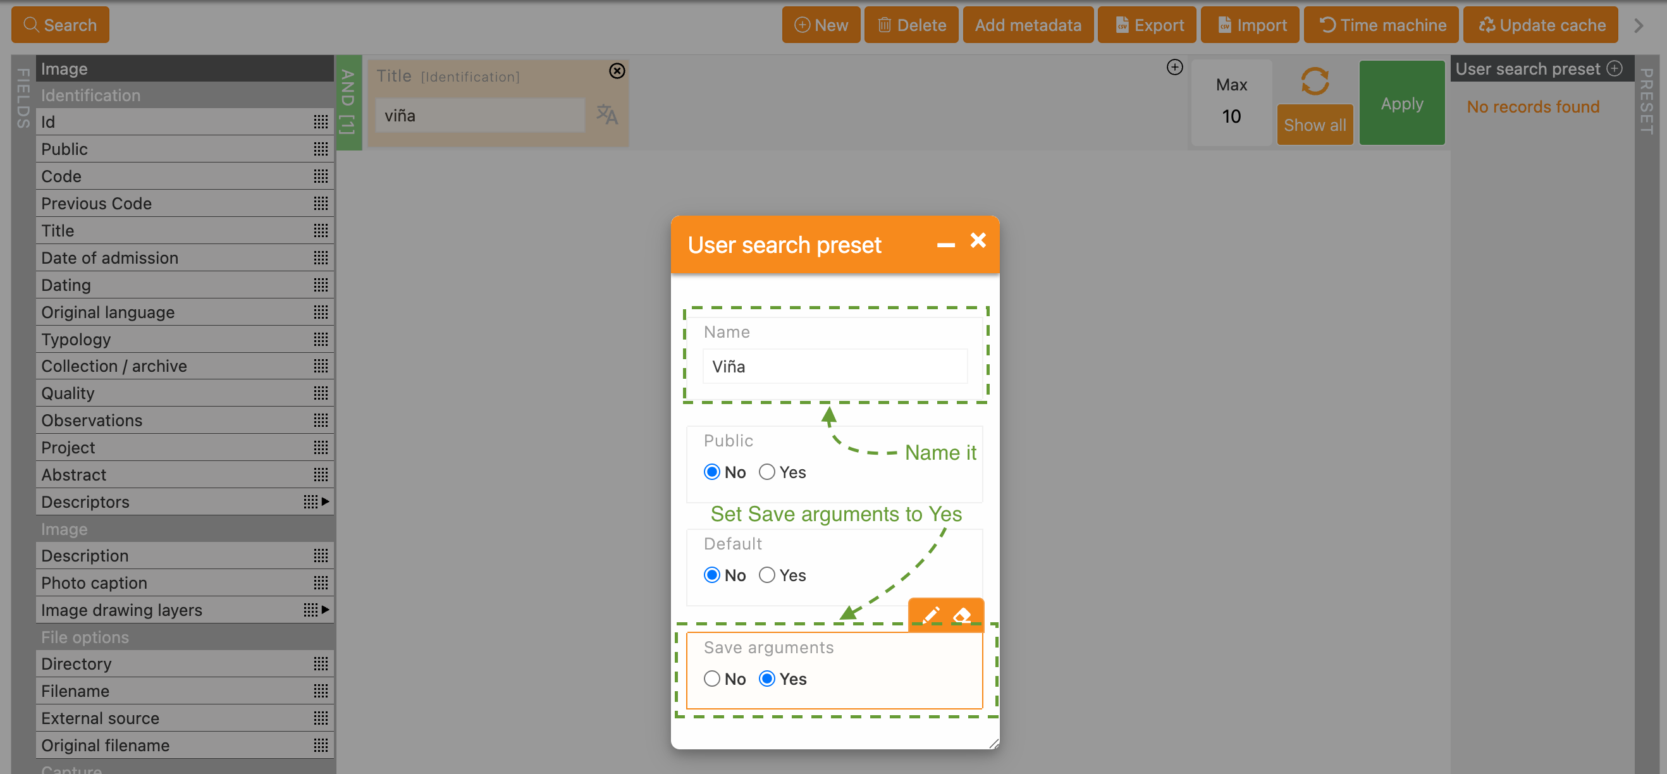This screenshot has height=774, width=1667.
Task: Open Add metadata
Action: click(x=1028, y=25)
